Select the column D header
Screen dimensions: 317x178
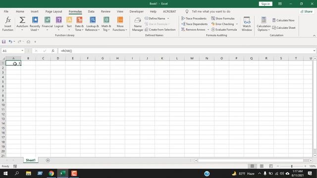coord(58,58)
